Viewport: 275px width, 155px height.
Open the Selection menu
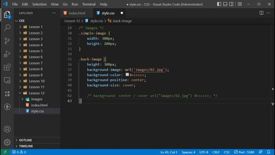pos(39,4)
